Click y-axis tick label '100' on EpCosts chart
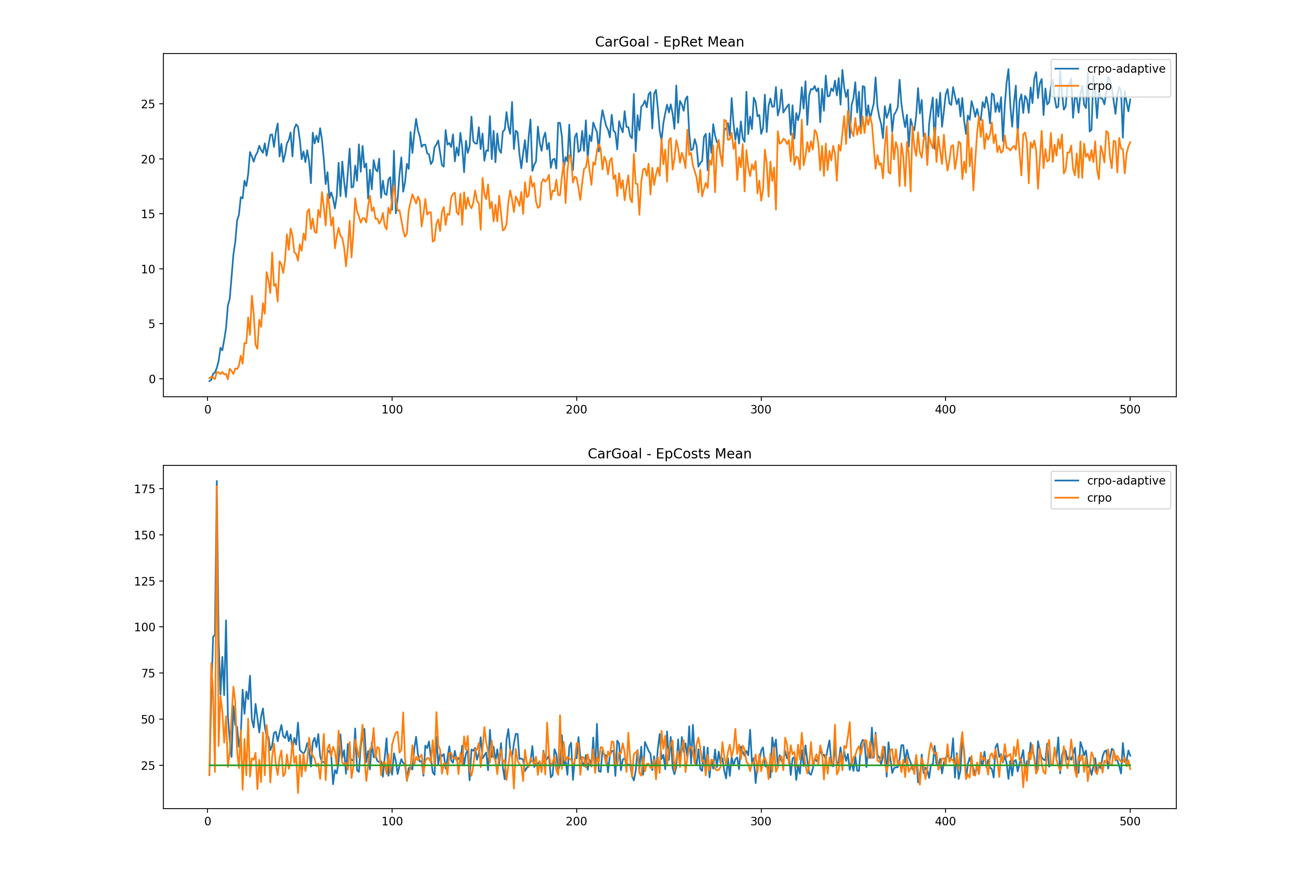The image size is (1307, 874). click(145, 628)
